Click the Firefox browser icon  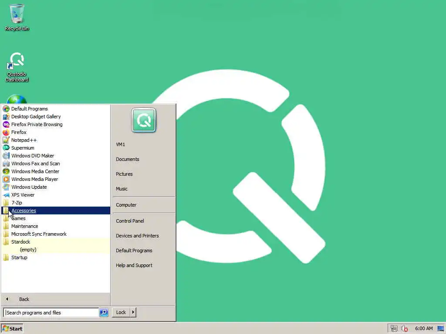(x=6, y=132)
